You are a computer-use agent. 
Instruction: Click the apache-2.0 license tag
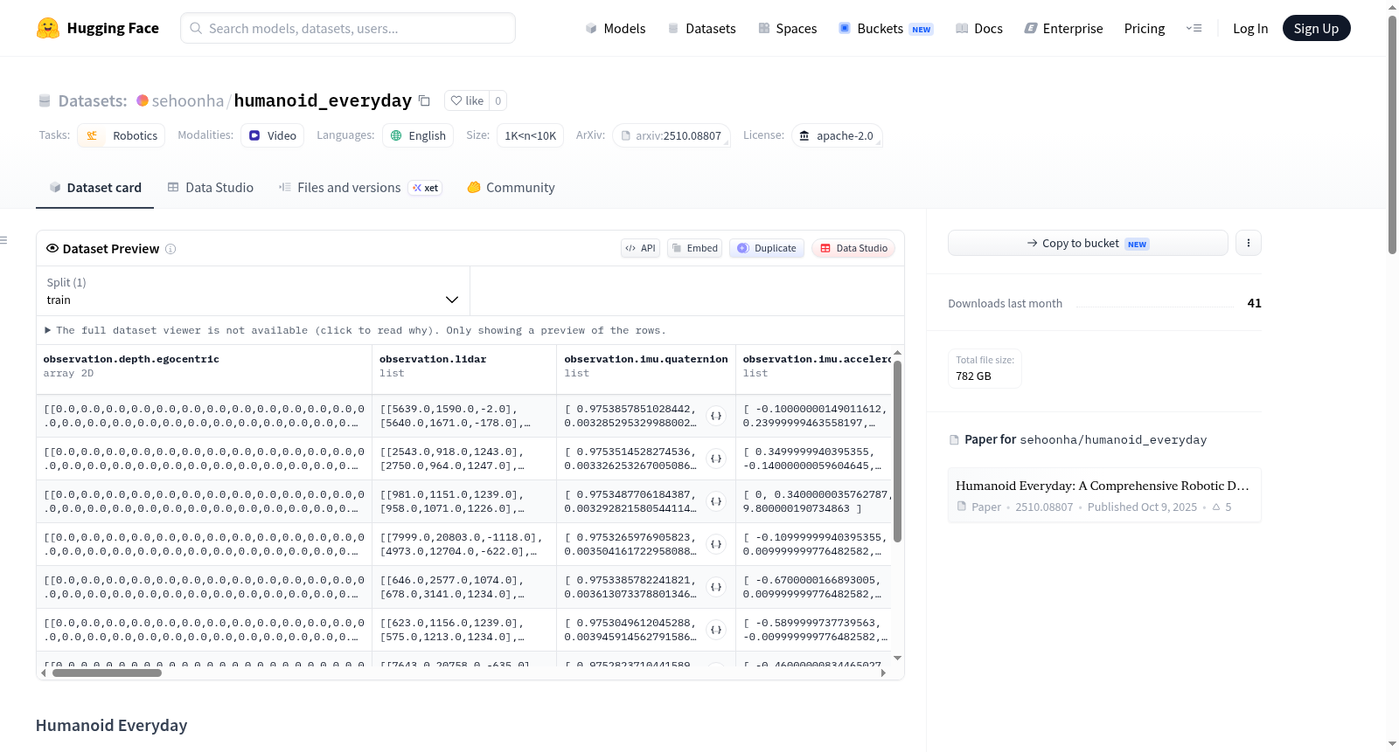tap(837, 135)
